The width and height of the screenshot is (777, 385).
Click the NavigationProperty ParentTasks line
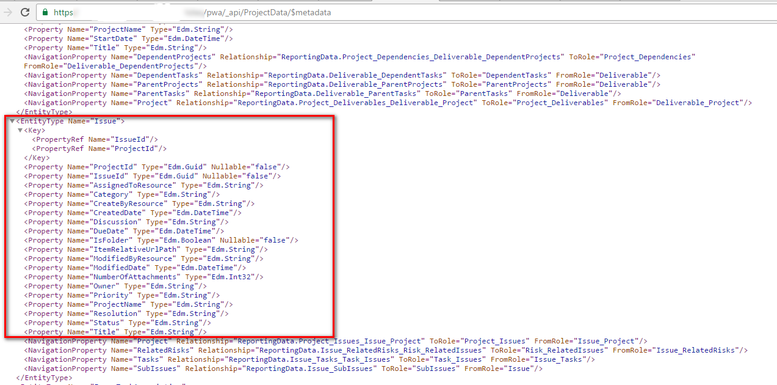pos(323,94)
